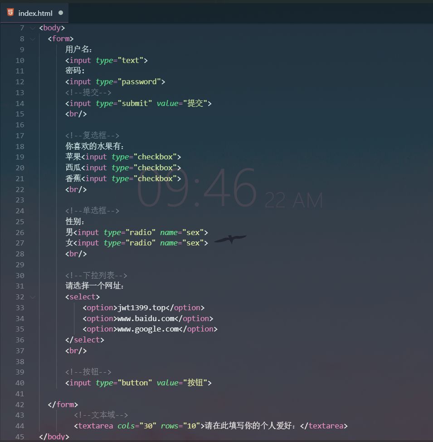433x442 pixels.
Task: Click the 下拉列表 comment on line 30
Action: 96,275
